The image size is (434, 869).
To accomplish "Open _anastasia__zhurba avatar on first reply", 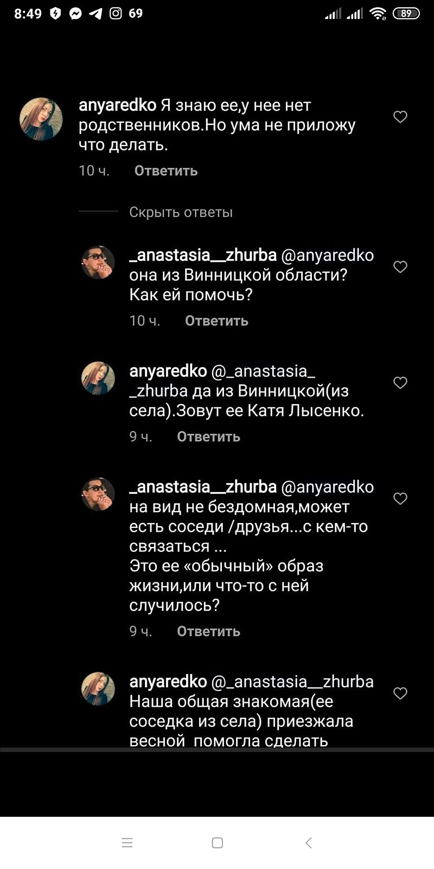I will 98,262.
